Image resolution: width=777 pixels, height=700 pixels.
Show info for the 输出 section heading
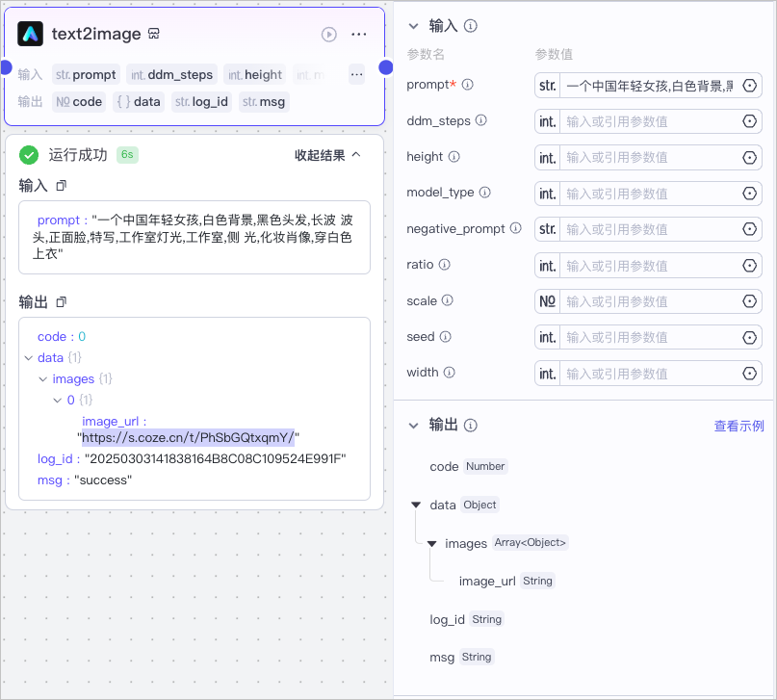click(470, 425)
